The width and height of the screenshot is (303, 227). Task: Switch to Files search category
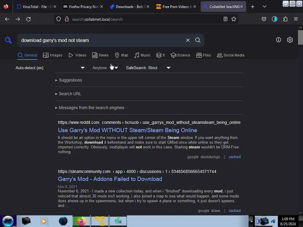(x=204, y=55)
